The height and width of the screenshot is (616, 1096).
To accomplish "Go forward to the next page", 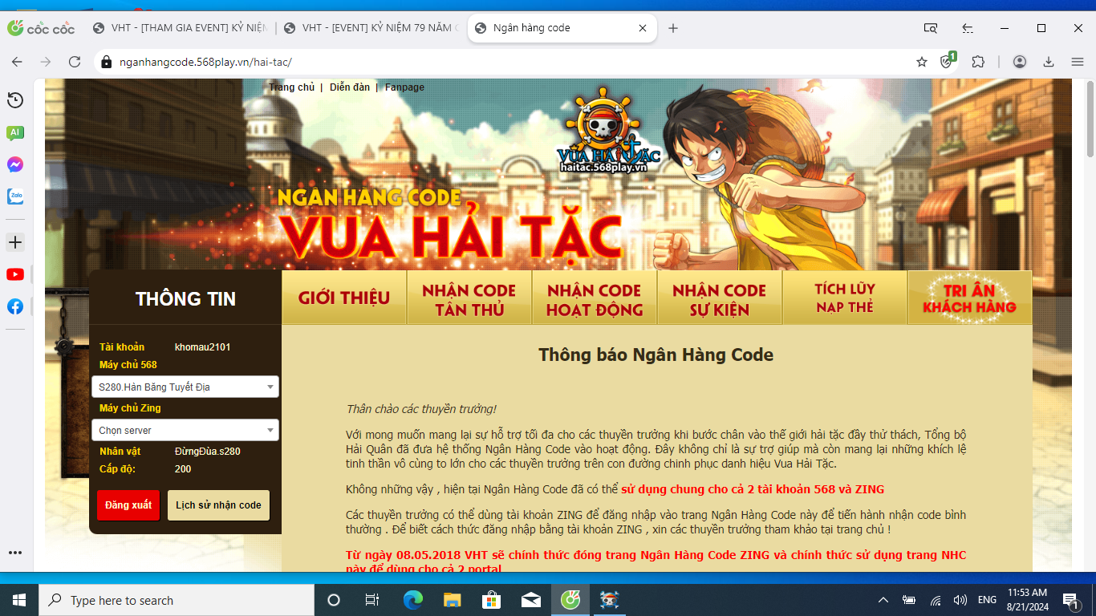I will (46, 62).
